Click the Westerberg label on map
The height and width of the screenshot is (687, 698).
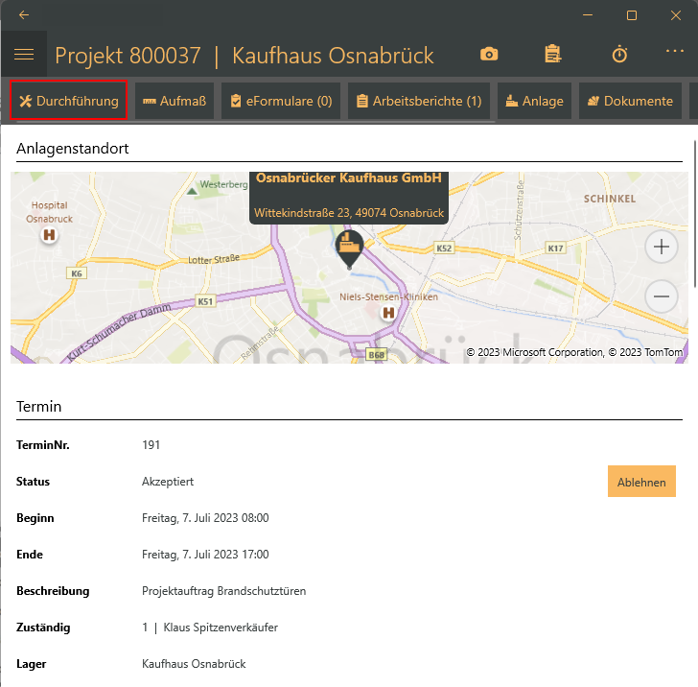[x=223, y=184]
